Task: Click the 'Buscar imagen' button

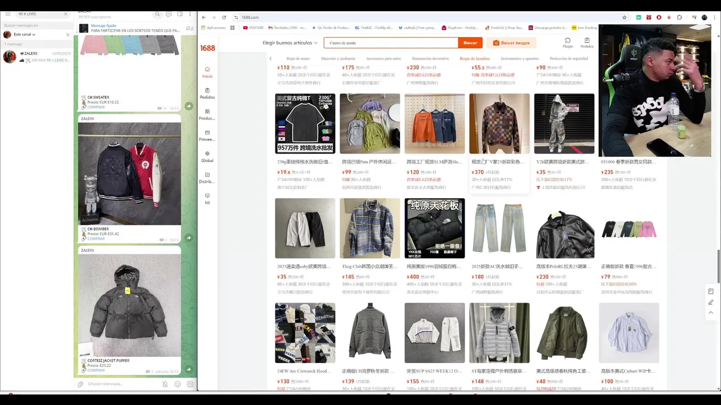Action: [x=511, y=43]
